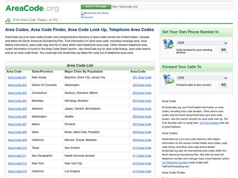Follow the 209 Area Code link

[x=142, y=140]
